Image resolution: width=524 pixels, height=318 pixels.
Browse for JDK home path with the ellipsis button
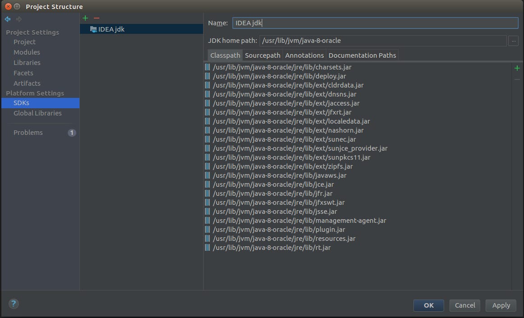coord(513,41)
